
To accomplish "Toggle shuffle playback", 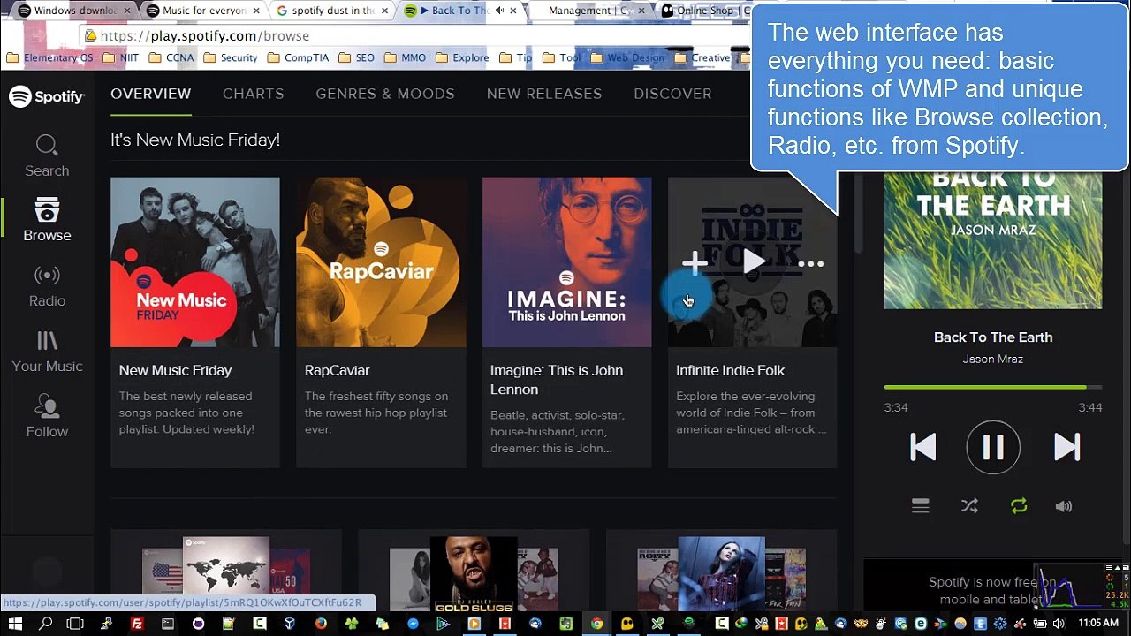I will coord(969,506).
